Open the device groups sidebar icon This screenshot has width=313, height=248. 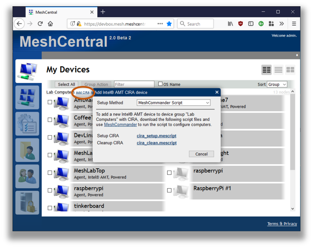click(27, 97)
